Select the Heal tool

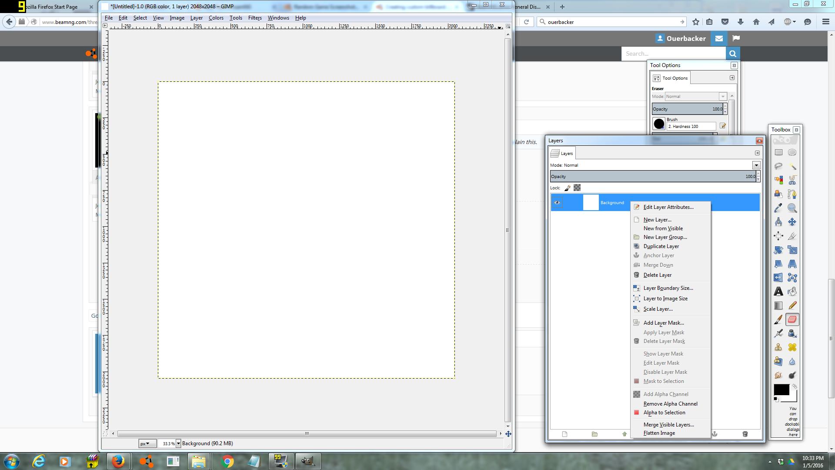pos(792,347)
